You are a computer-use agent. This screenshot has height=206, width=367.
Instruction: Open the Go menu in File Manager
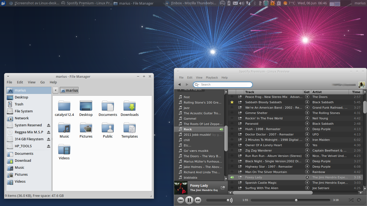coord(42,82)
